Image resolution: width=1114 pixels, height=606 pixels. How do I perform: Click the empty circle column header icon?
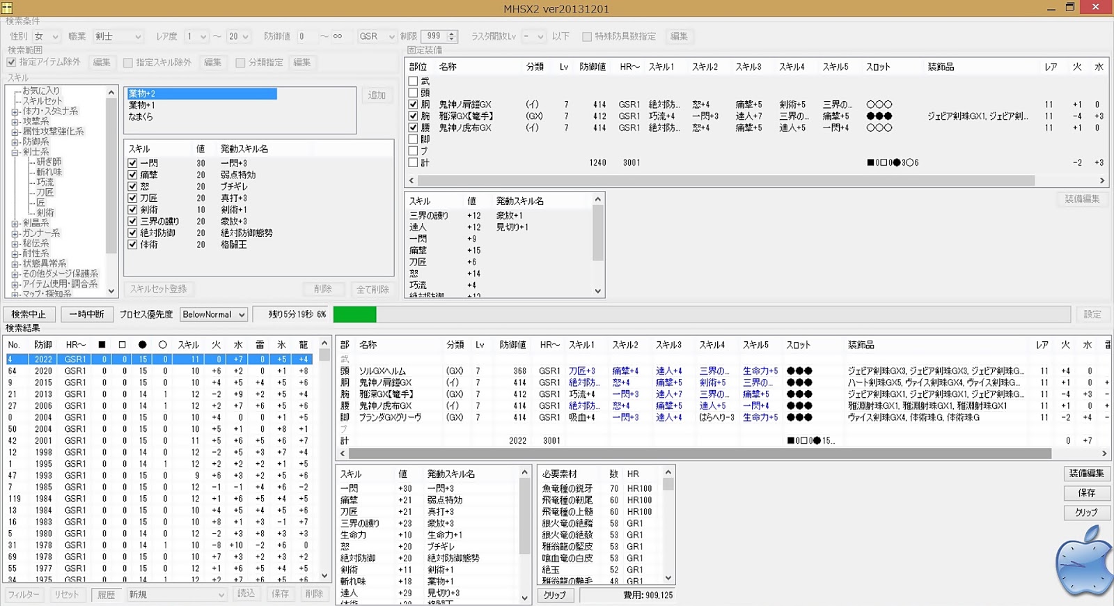163,345
